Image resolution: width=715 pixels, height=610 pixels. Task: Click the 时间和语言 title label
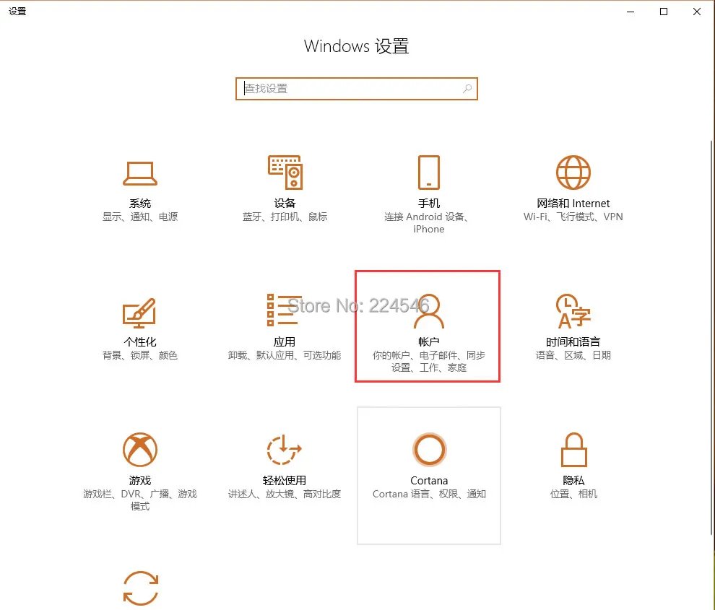click(573, 342)
